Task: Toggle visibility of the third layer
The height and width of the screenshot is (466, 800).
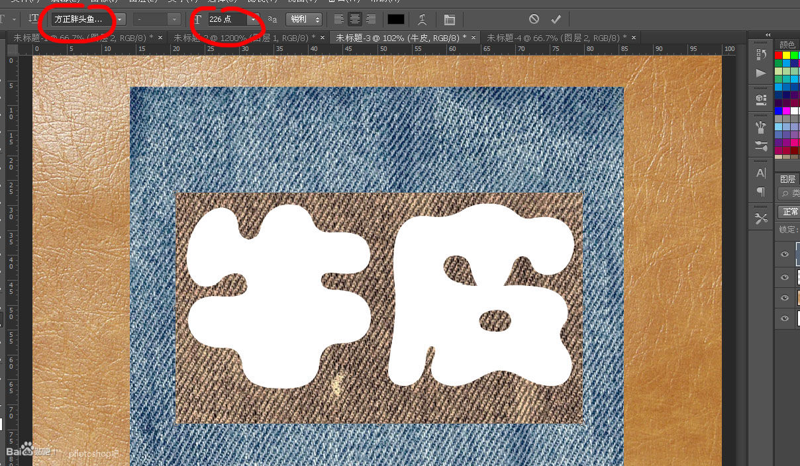Action: click(785, 298)
